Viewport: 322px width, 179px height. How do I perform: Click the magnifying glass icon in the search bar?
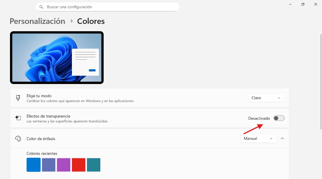coord(41,7)
